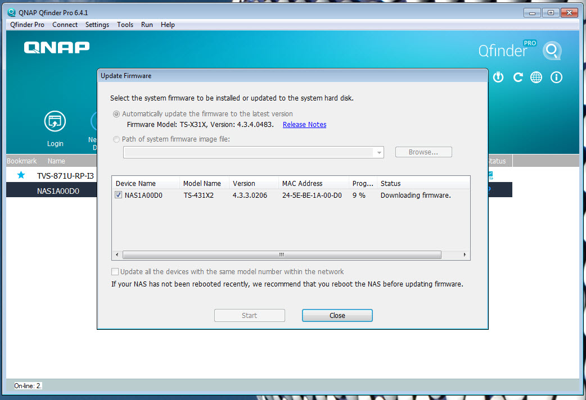Open the Tools menu
The height and width of the screenshot is (400, 586).
point(125,25)
